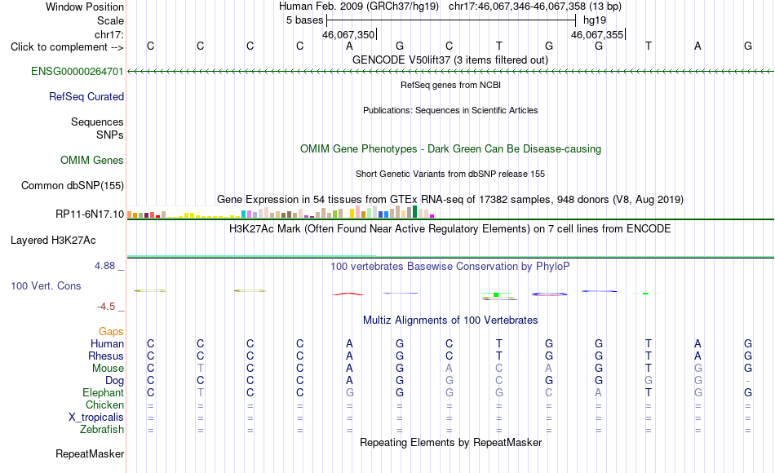Open the 'RefSeq genes from NCBI' title
Screen dimensions: 775x473
click(451, 85)
